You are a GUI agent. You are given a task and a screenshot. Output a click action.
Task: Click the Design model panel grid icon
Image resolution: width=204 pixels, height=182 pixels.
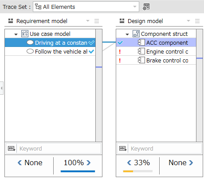pos(122,21)
